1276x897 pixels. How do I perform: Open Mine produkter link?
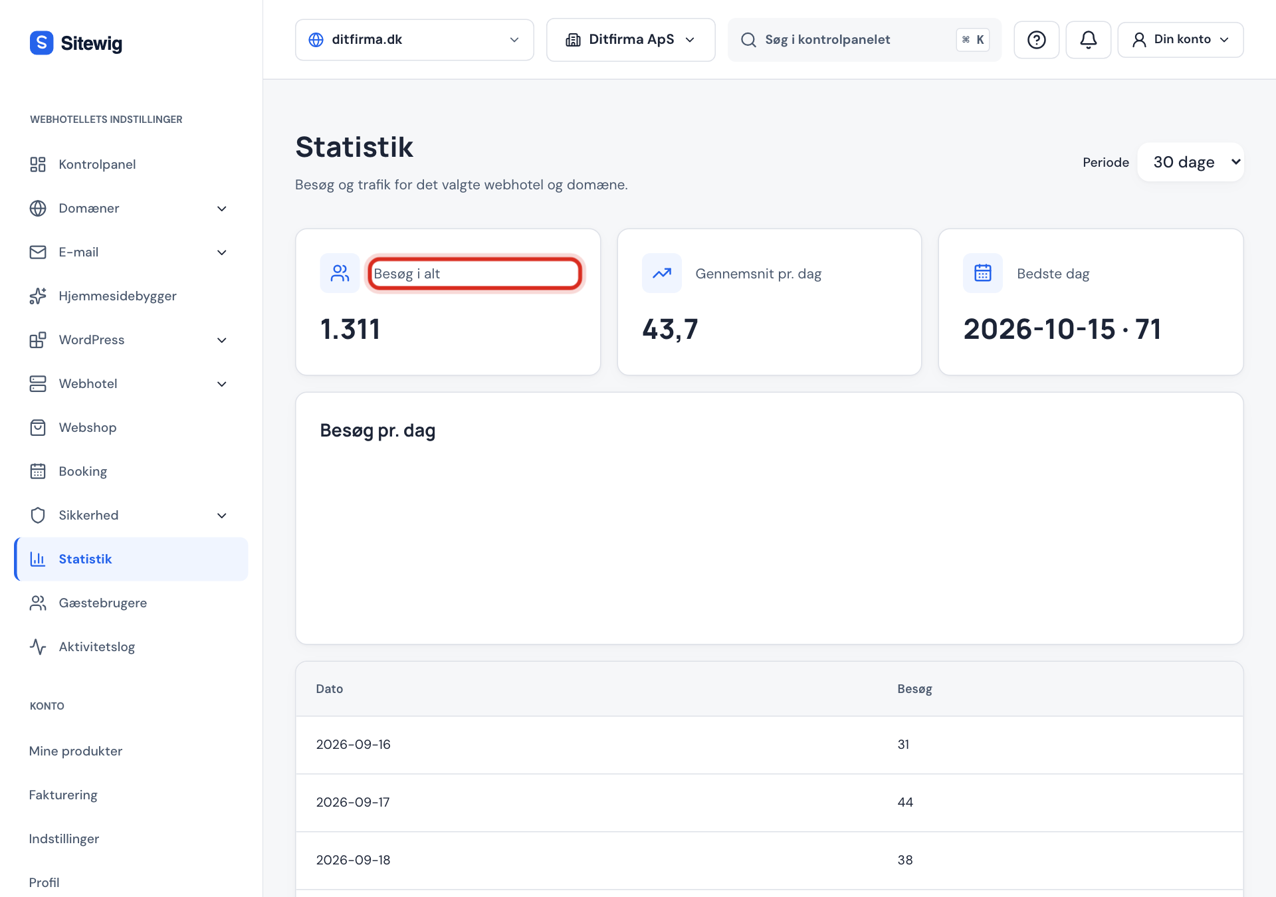(x=76, y=751)
